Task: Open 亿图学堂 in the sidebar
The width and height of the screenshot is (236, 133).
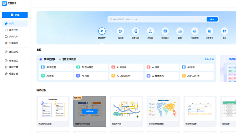Action: [x=15, y=74]
